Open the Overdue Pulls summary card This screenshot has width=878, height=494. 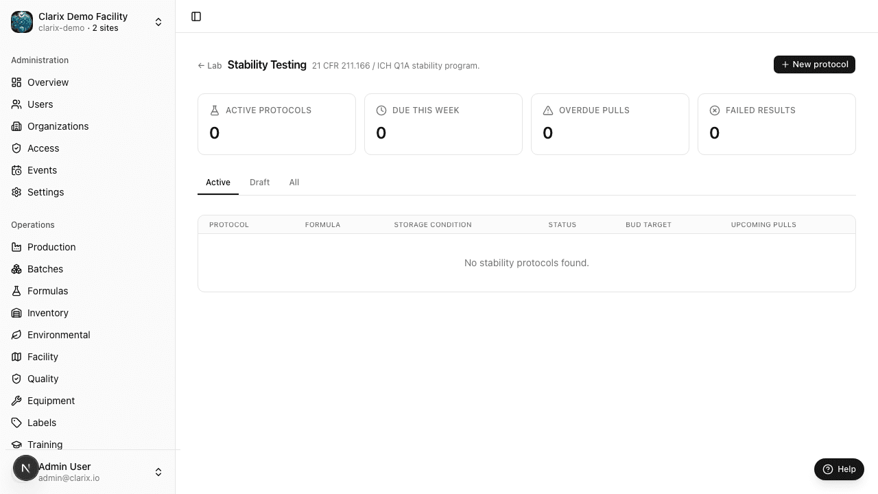coord(610,124)
